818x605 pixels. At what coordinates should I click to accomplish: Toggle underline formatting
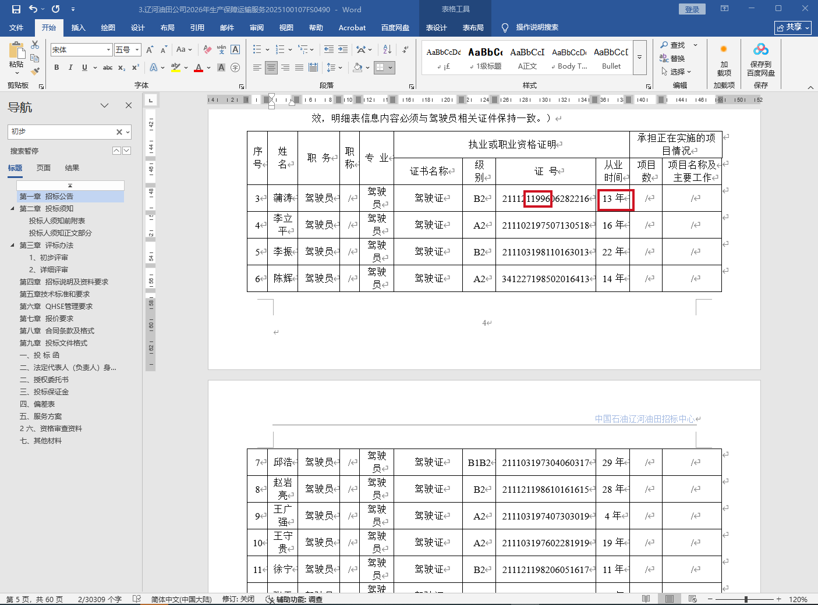(x=84, y=67)
